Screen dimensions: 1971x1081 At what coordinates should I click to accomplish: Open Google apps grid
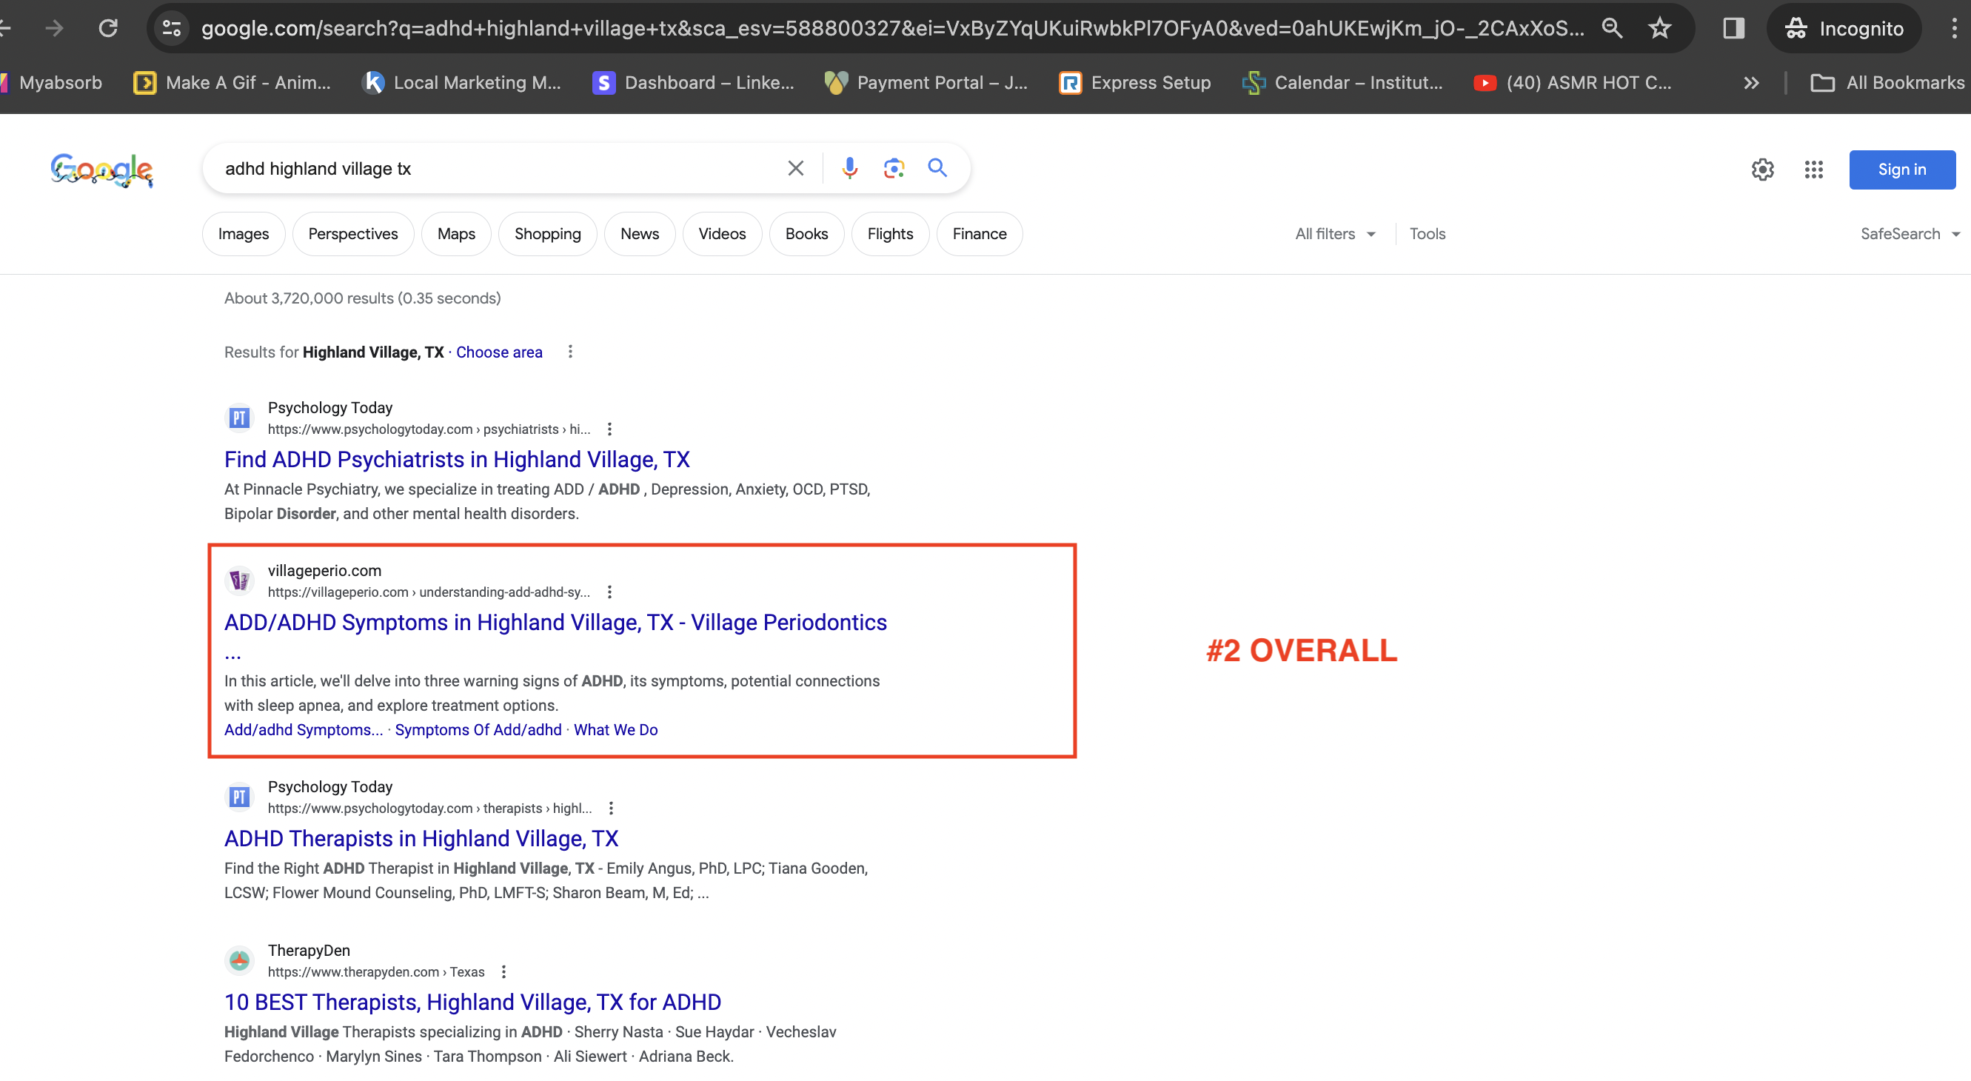click(1813, 169)
